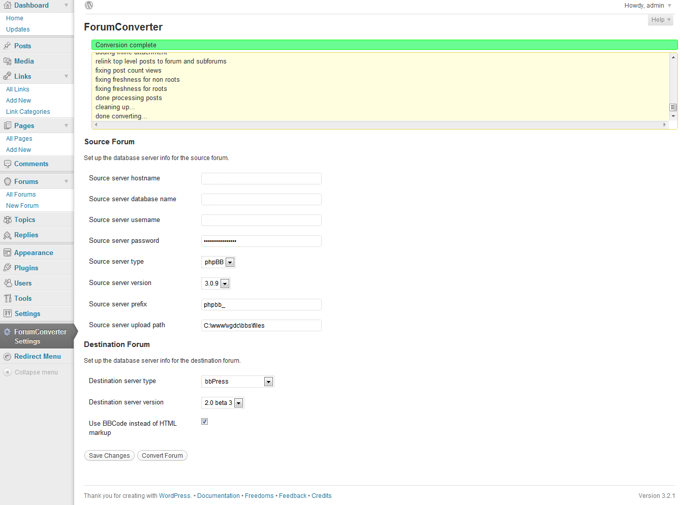Open the Home link under Dashboard
684x505 pixels.
[15, 18]
